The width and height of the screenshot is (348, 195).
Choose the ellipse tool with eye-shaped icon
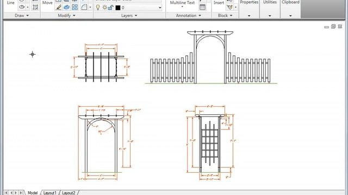[x=22, y=7]
